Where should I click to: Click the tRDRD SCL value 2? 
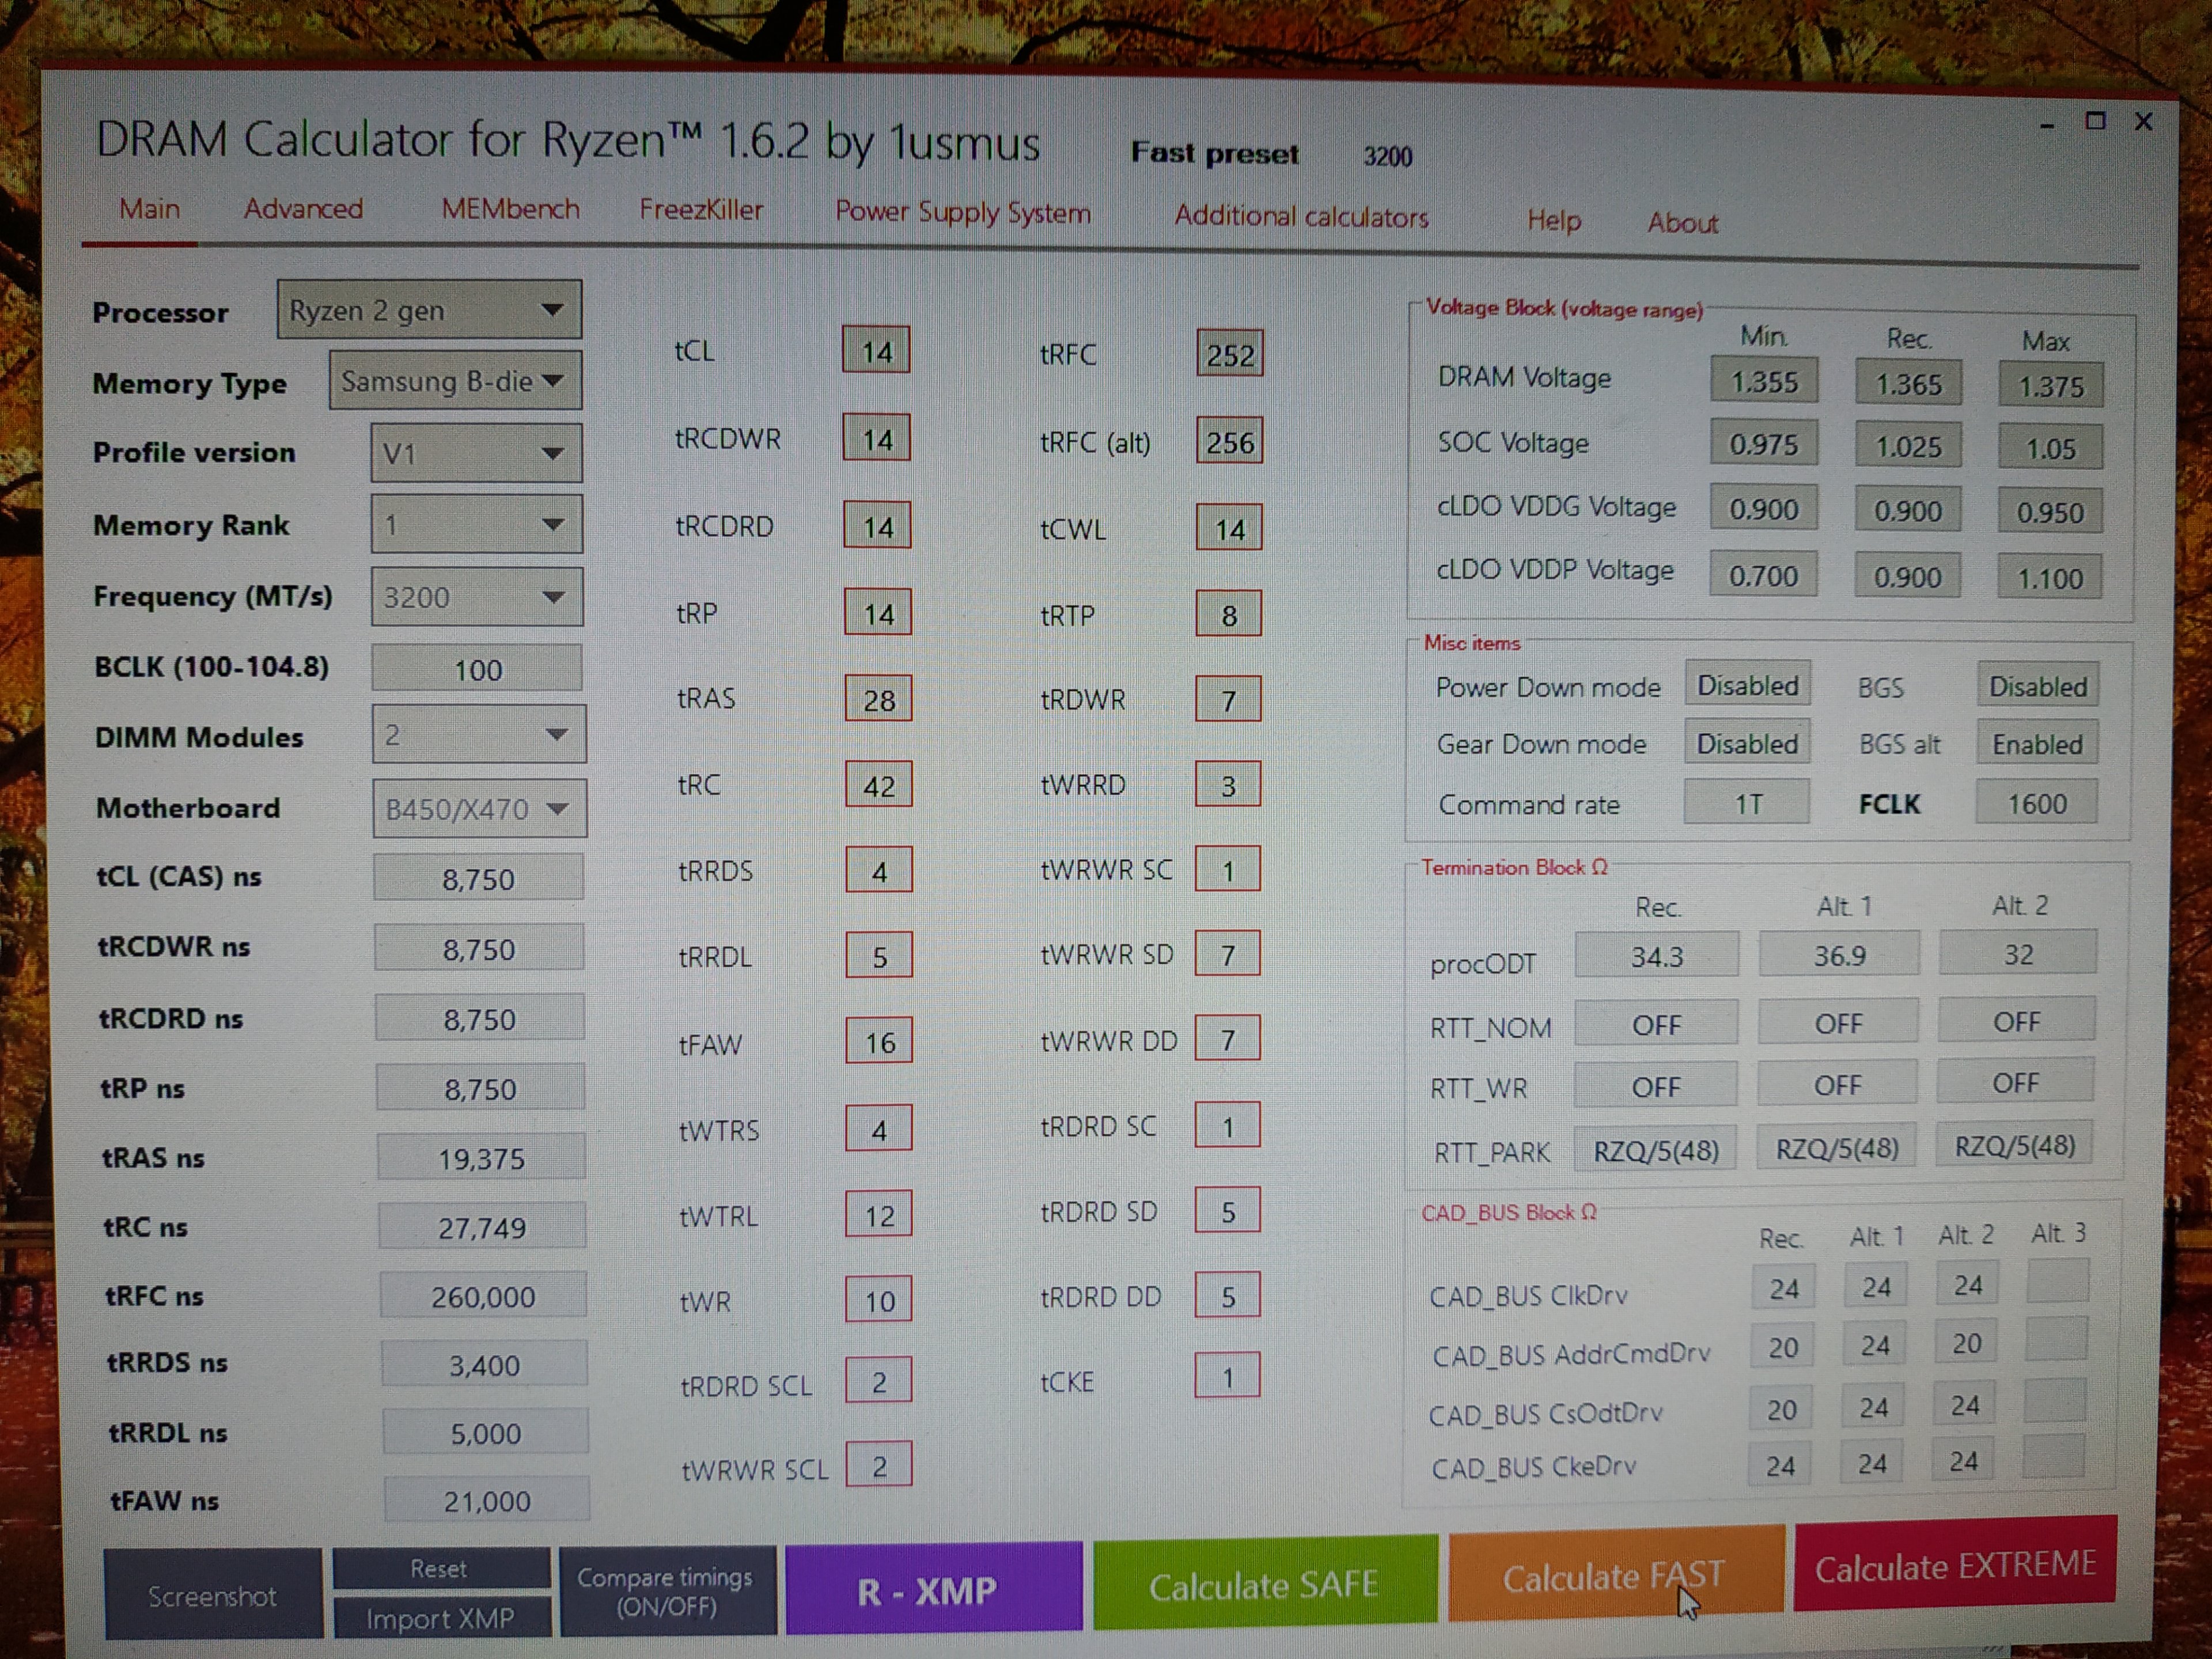click(x=879, y=1381)
